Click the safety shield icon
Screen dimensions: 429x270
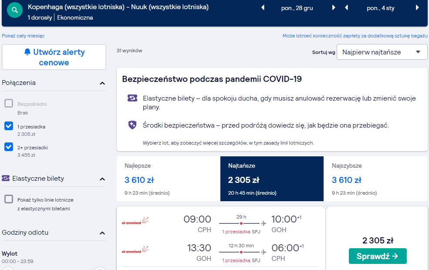[x=132, y=125]
